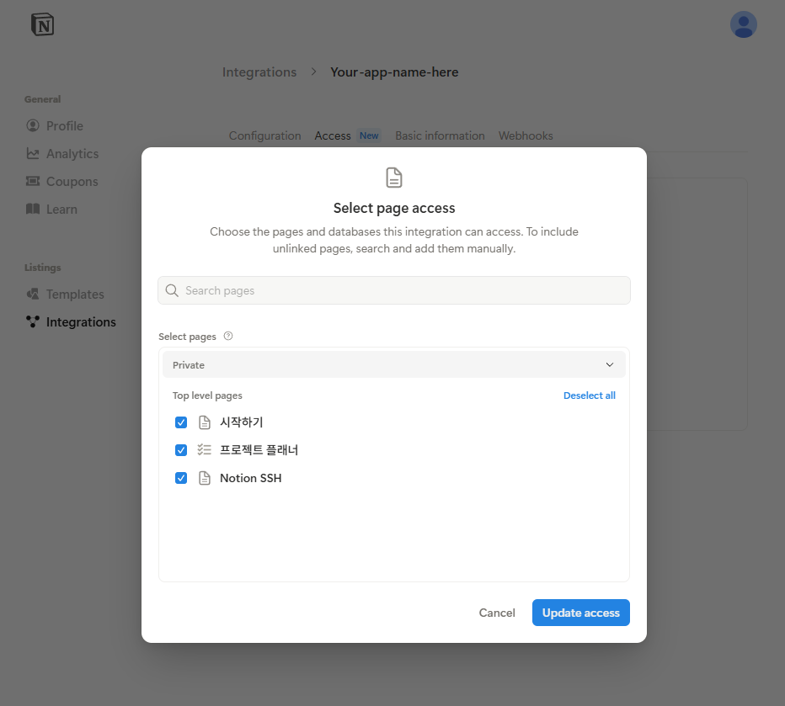The width and height of the screenshot is (785, 706).
Task: Click the Integrations breadcrumb link
Action: point(259,72)
